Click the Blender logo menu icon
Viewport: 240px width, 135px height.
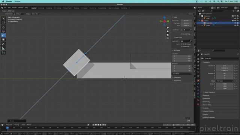(x=2, y=7)
